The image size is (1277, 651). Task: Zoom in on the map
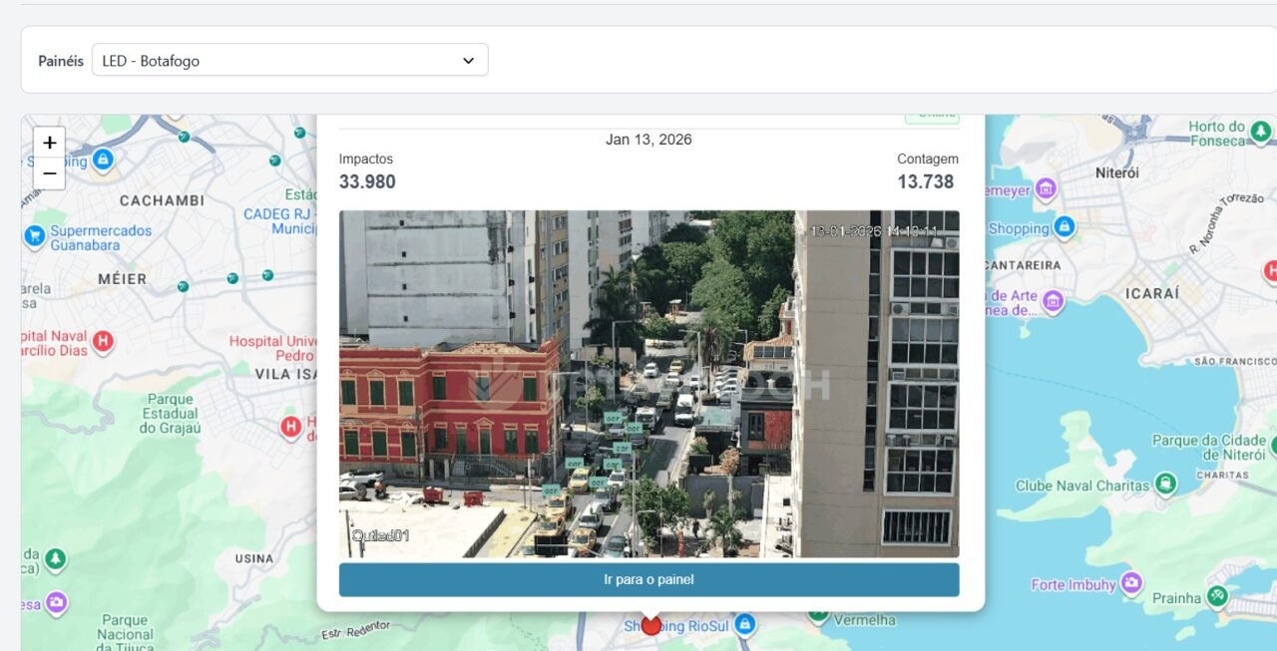click(x=49, y=143)
